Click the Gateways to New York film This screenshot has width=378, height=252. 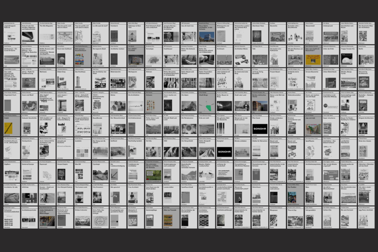[136, 33]
